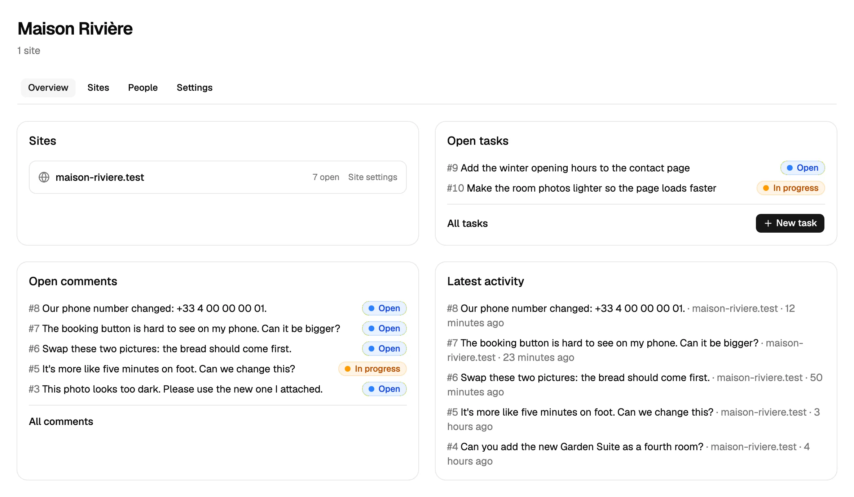Viewport: 854px width, 497px height.
Task: Click the Open badge on comment #6
Action: pos(384,349)
